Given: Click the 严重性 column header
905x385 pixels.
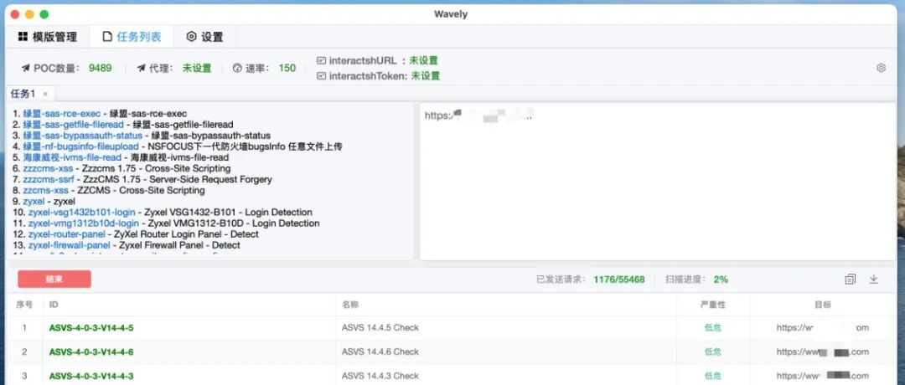Looking at the screenshot, I should [713, 305].
